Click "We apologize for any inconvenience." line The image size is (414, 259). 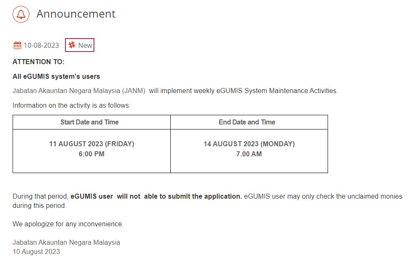click(x=68, y=224)
